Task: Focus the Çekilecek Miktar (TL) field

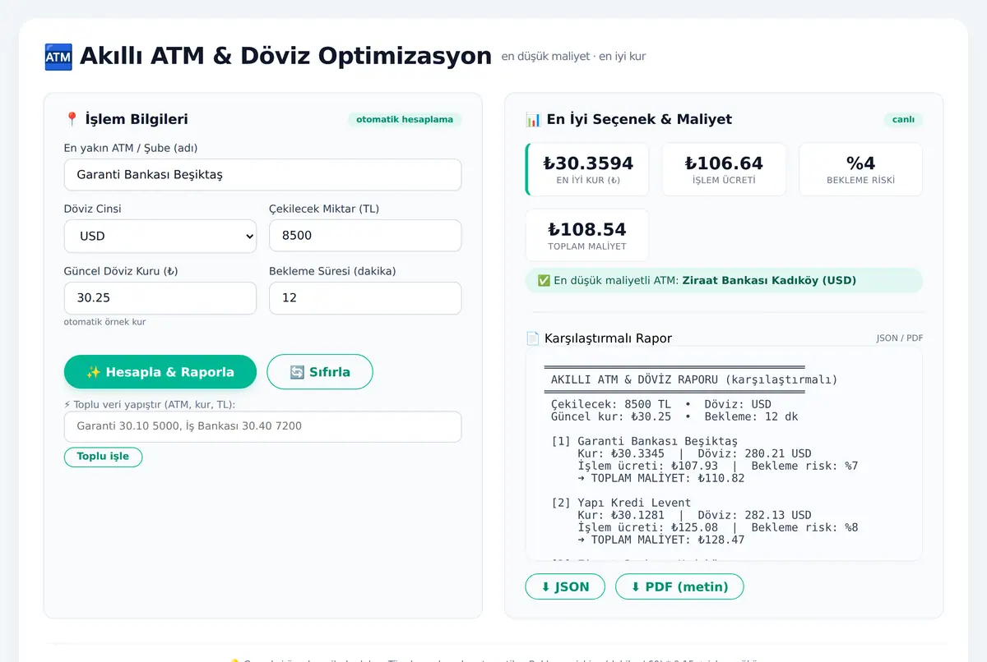Action: [365, 236]
